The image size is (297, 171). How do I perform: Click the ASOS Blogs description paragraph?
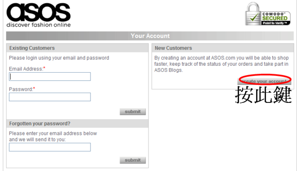221,64
